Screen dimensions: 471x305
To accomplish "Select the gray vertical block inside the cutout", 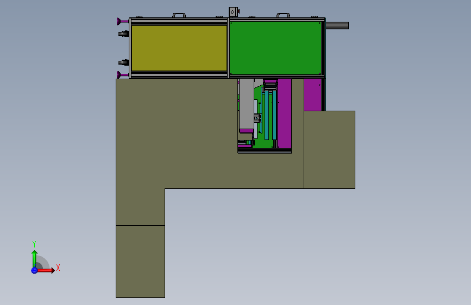I will pyautogui.click(x=247, y=104).
